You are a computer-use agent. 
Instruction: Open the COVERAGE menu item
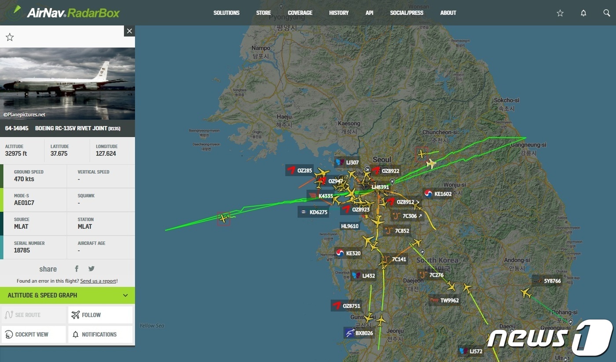300,13
